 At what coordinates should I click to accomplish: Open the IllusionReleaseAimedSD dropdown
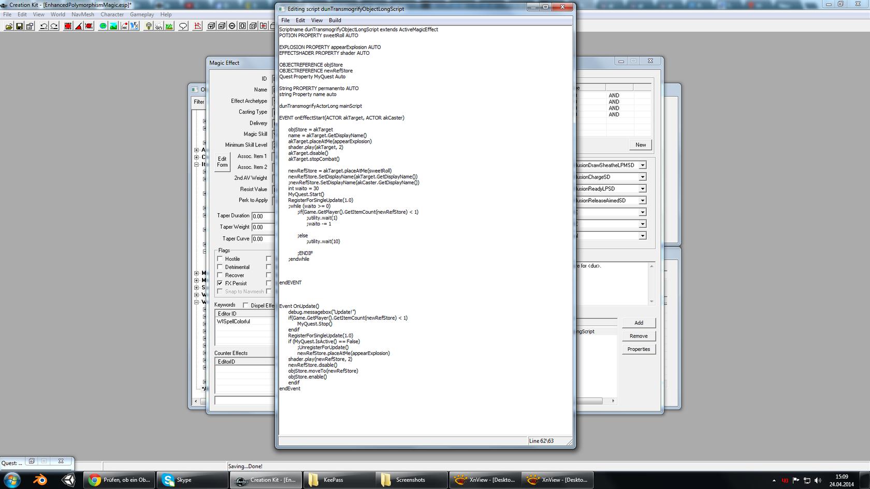(x=642, y=200)
